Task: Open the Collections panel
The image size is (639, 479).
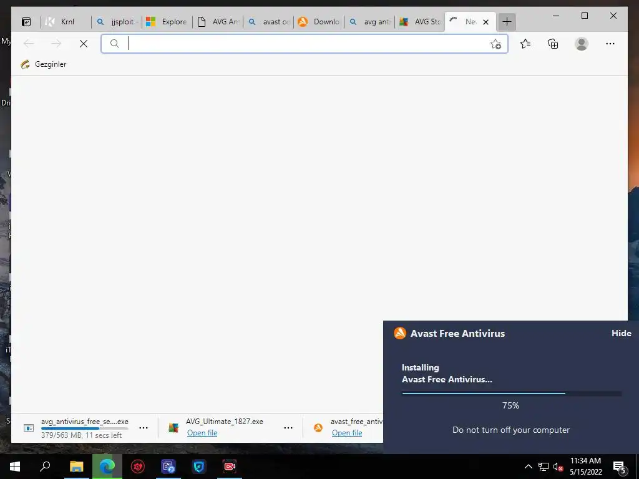Action: pyautogui.click(x=553, y=44)
